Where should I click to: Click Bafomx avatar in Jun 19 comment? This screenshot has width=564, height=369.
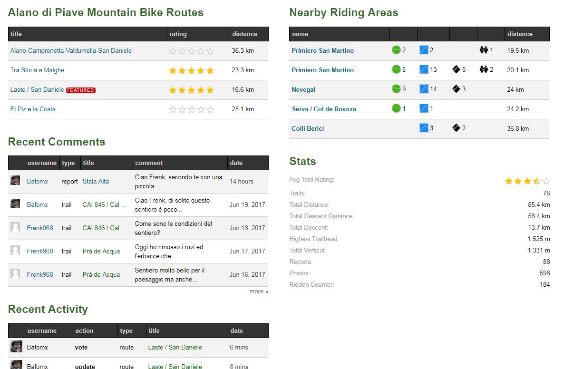click(15, 204)
